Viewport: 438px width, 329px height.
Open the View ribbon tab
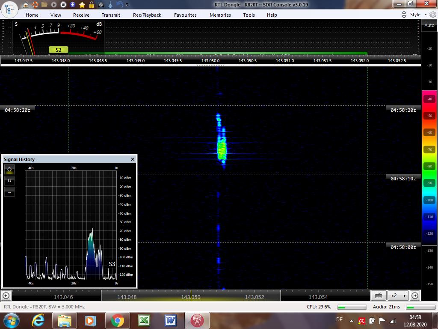click(56, 15)
